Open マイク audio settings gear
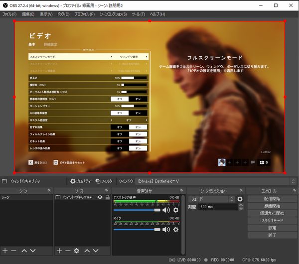Image resolution: width=299 pixels, height=264 pixels. pos(175,230)
